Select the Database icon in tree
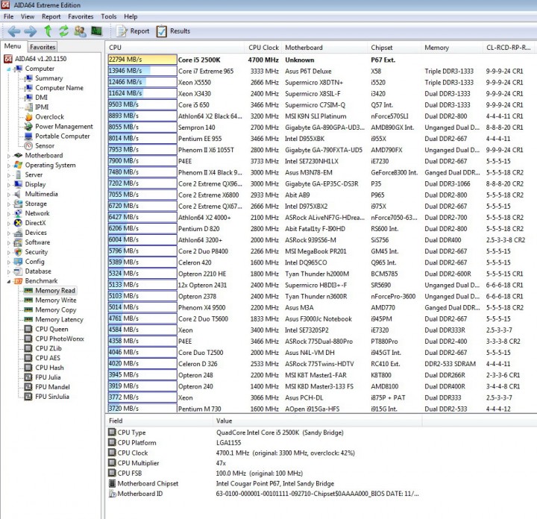Image resolution: width=537 pixels, height=519 pixels. point(18,271)
